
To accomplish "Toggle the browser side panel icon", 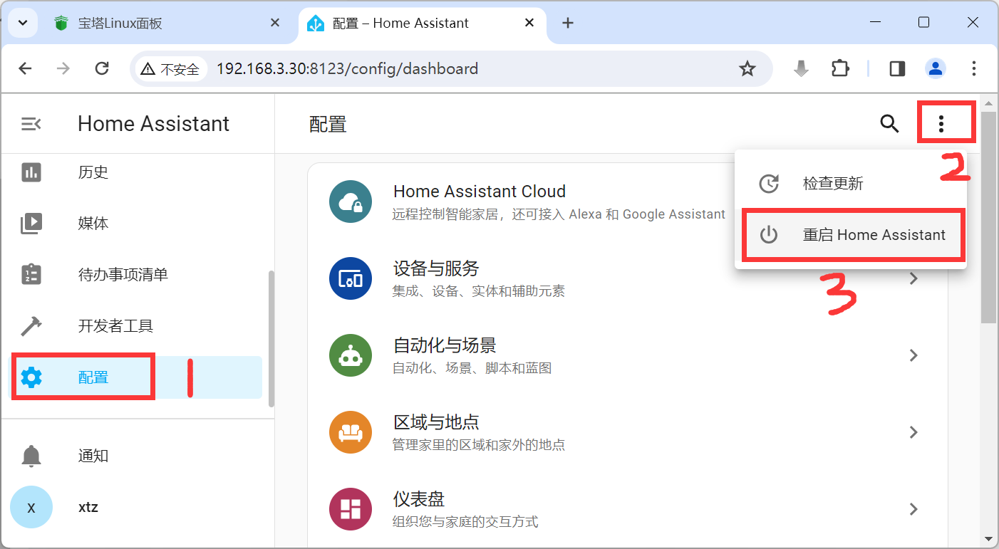I will click(x=898, y=69).
